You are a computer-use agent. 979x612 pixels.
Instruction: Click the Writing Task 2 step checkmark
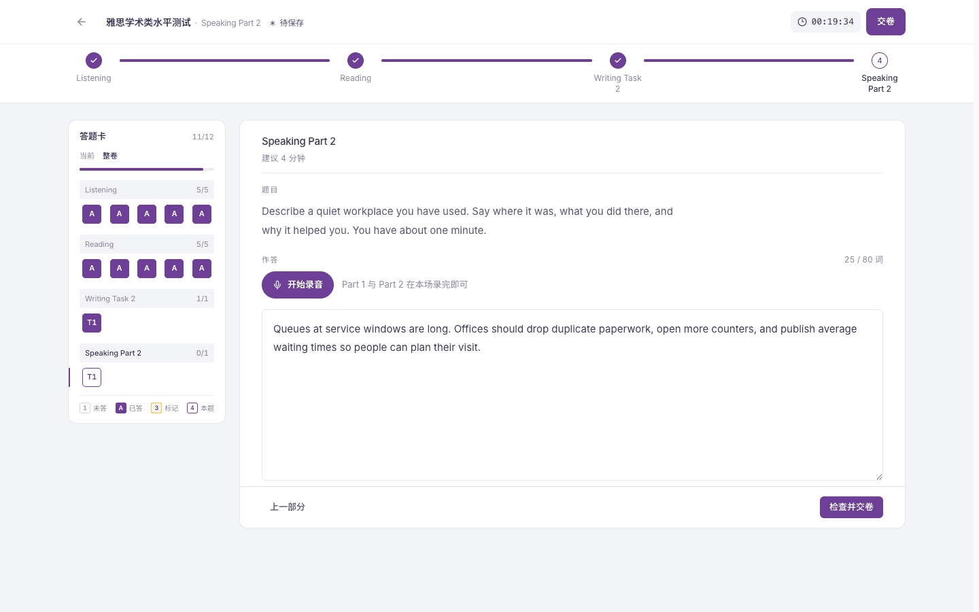tap(618, 61)
